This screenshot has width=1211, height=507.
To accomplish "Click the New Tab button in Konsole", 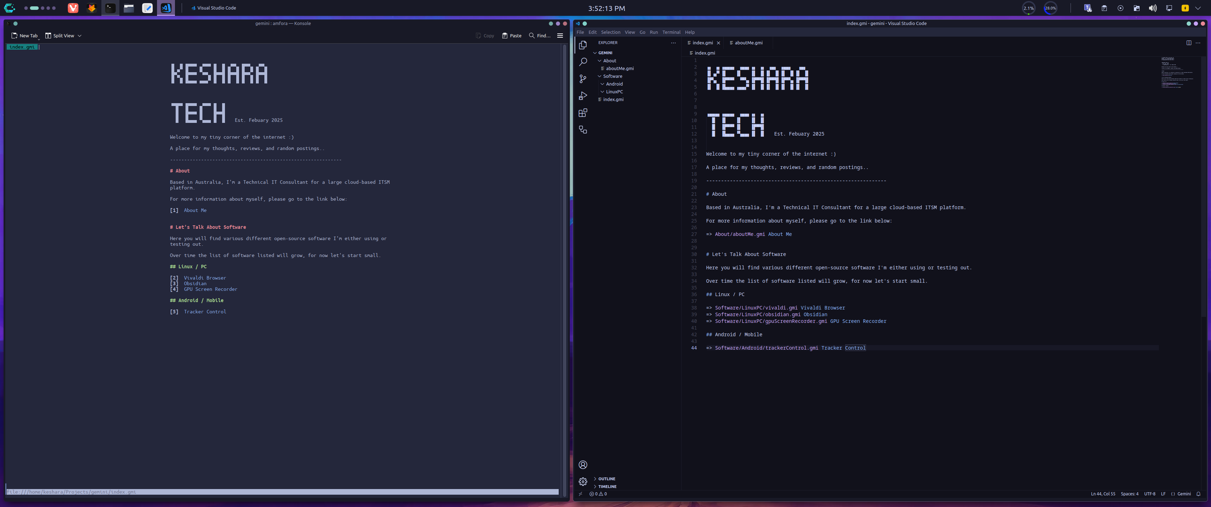I will tap(24, 36).
